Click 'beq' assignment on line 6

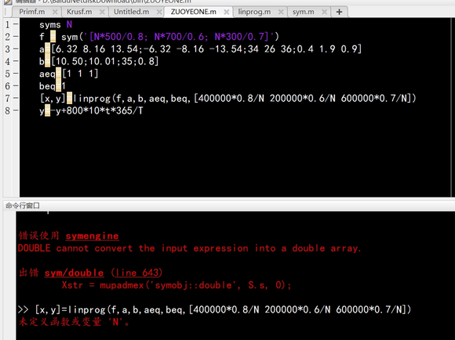[53, 86]
